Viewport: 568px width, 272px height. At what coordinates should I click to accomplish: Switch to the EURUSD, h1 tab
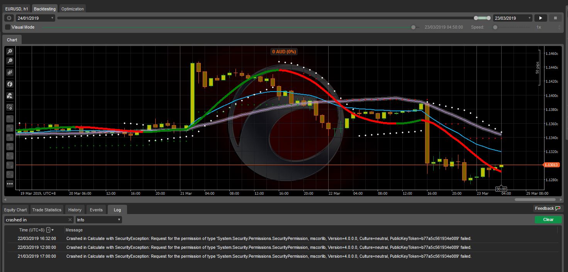pos(17,8)
